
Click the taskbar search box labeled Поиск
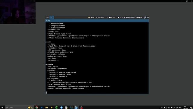[19, 107]
